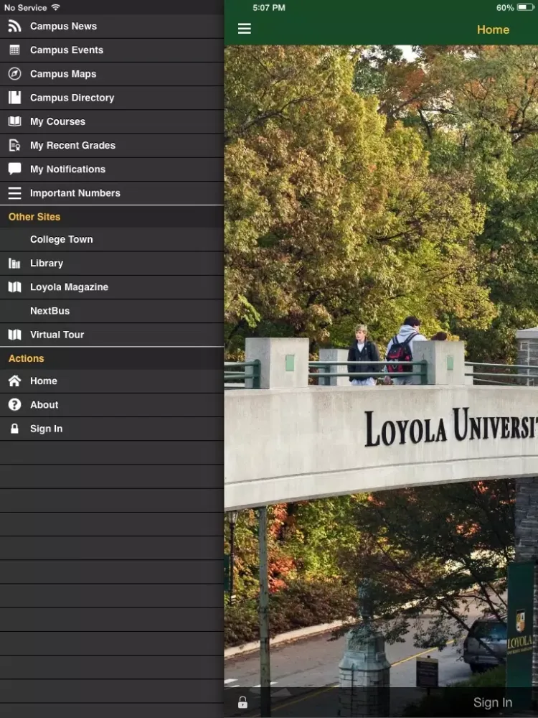Tap the Library shelf icon

click(14, 264)
